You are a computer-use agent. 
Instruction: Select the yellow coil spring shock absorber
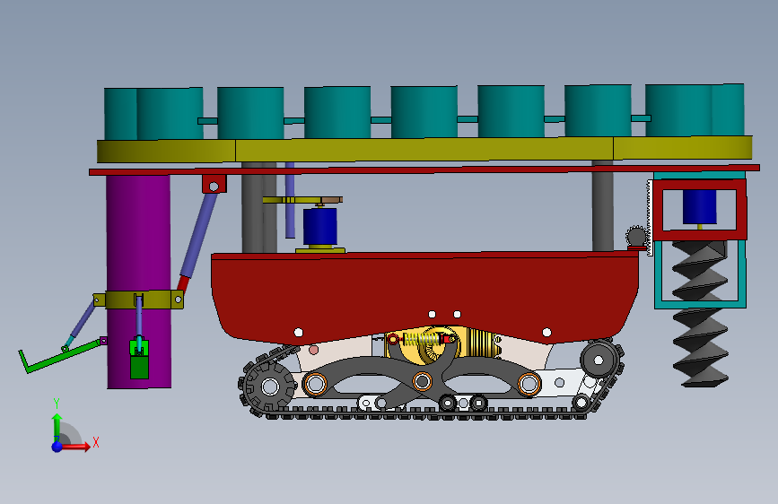423,339
